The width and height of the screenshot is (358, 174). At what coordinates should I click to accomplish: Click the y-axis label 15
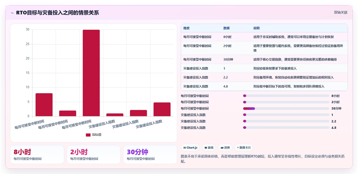[x=28, y=73]
